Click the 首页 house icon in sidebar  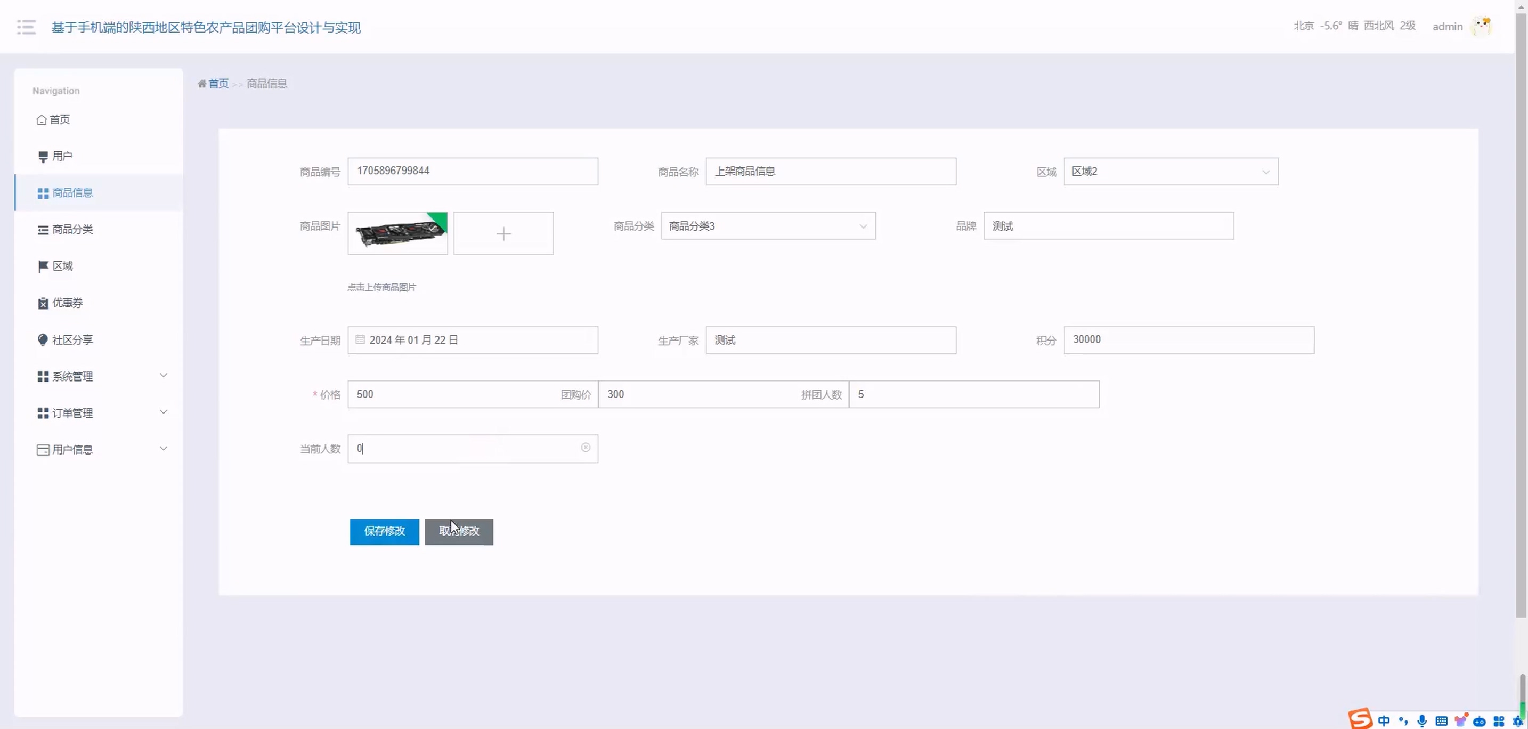(42, 120)
